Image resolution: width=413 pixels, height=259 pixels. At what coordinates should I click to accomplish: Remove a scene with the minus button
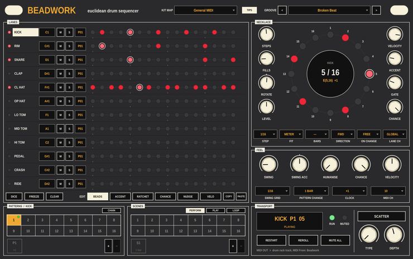[x=241, y=246]
